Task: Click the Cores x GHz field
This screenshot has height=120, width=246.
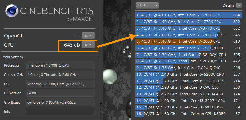Action: click(x=60, y=75)
